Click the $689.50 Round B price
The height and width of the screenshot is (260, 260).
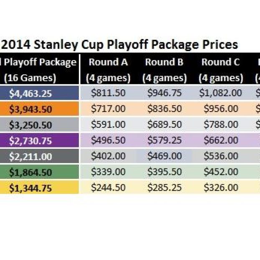coord(164,125)
